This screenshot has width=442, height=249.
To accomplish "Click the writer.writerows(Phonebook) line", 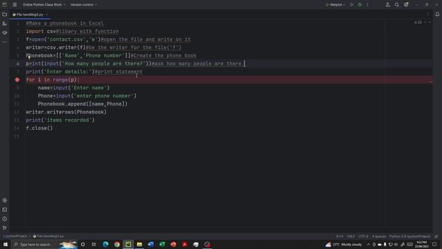I will (x=66, y=112).
